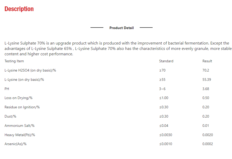Click the 55.39 result value
This screenshot has height=159, width=232.
(x=207, y=79)
